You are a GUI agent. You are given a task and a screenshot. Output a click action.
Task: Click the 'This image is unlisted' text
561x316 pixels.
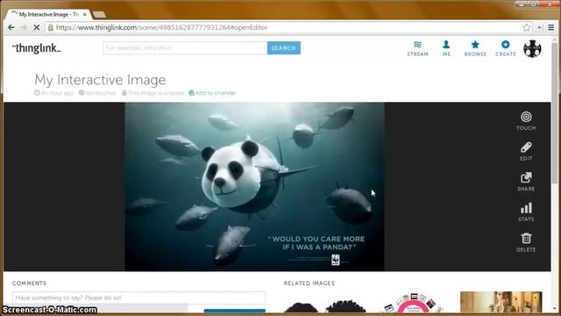pyautogui.click(x=156, y=93)
